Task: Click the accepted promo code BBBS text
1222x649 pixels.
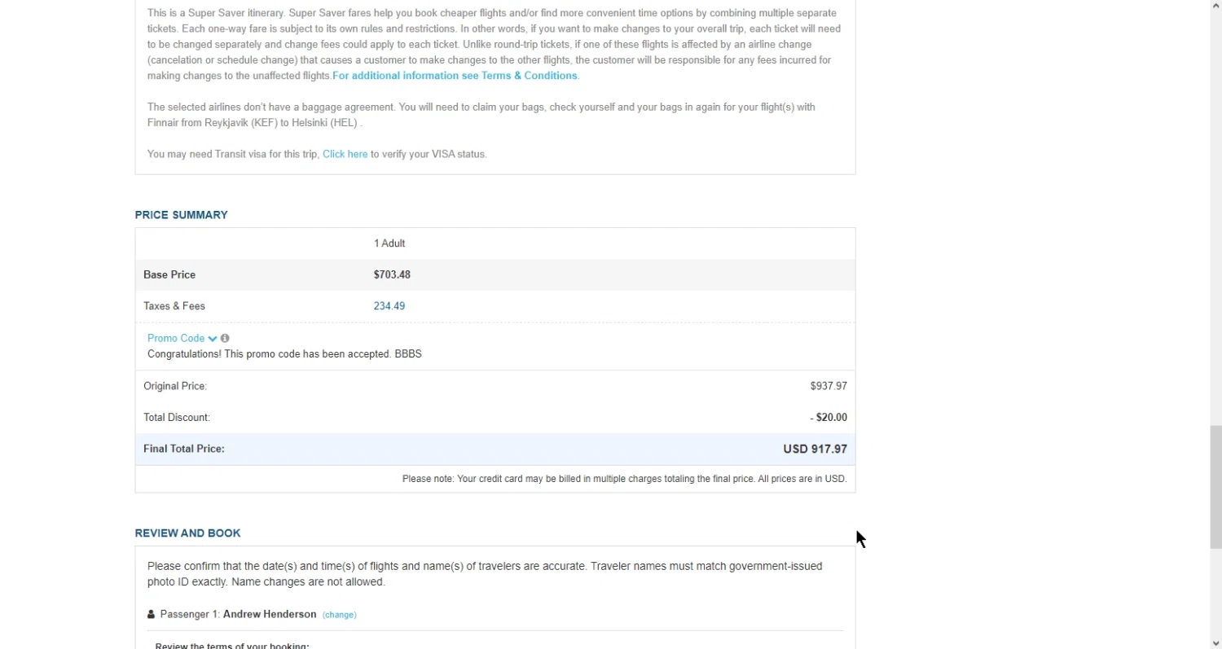Action: click(408, 354)
